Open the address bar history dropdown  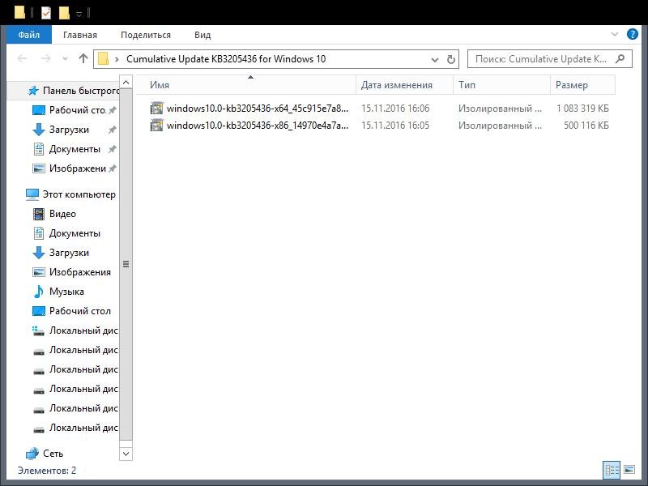[435, 59]
